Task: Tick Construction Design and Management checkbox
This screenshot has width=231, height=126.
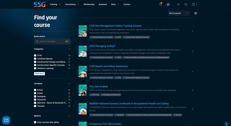Action: click(35, 62)
